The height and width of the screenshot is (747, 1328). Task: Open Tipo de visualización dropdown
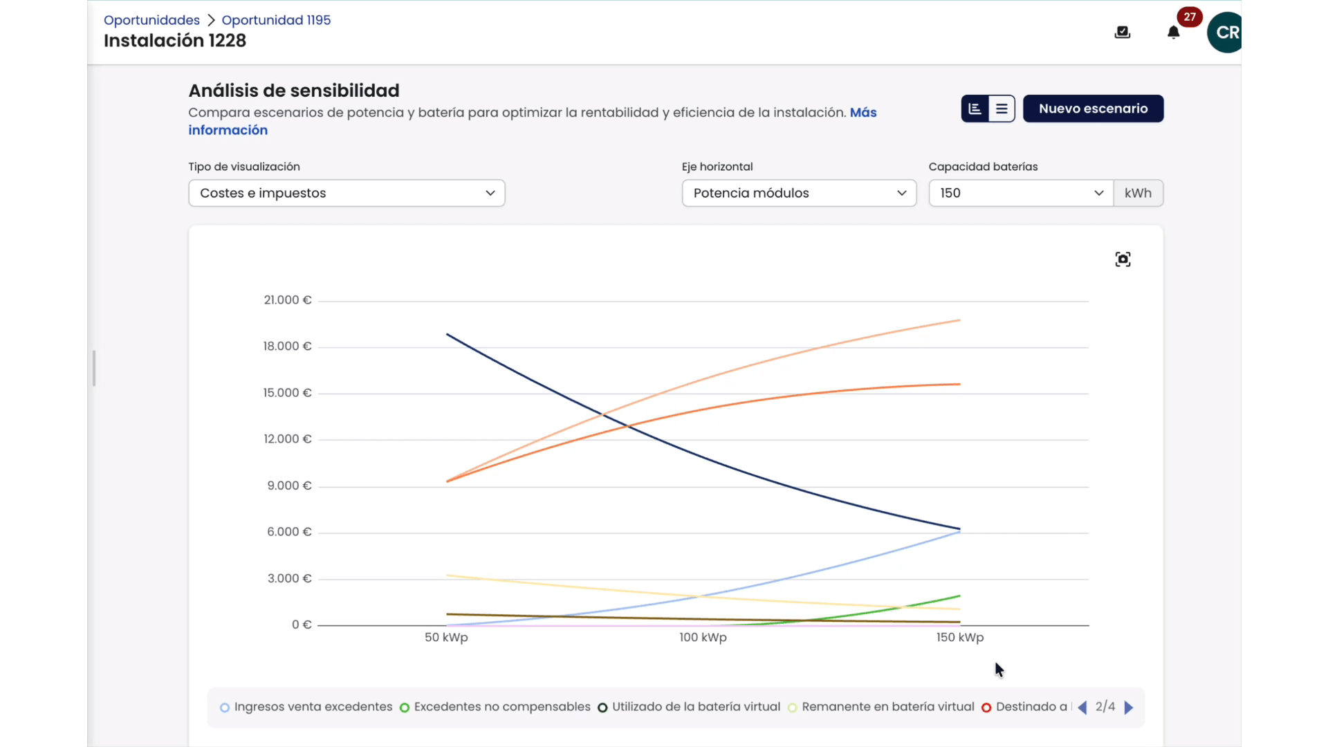pos(347,193)
